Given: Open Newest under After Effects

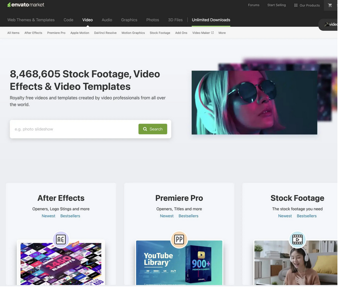Looking at the screenshot, I should (49, 216).
